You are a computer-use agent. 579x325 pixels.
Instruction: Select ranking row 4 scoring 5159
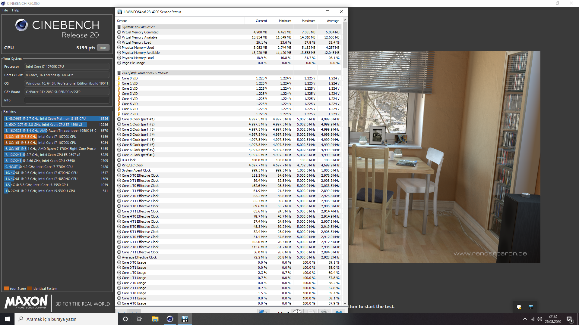pyautogui.click(x=56, y=137)
